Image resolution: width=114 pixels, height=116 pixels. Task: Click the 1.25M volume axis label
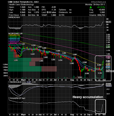tap(5, 64)
